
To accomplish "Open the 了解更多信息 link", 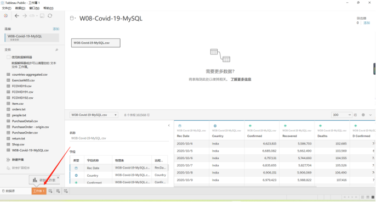I will tap(241, 79).
